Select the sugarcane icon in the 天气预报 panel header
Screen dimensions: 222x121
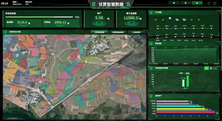[151, 13]
